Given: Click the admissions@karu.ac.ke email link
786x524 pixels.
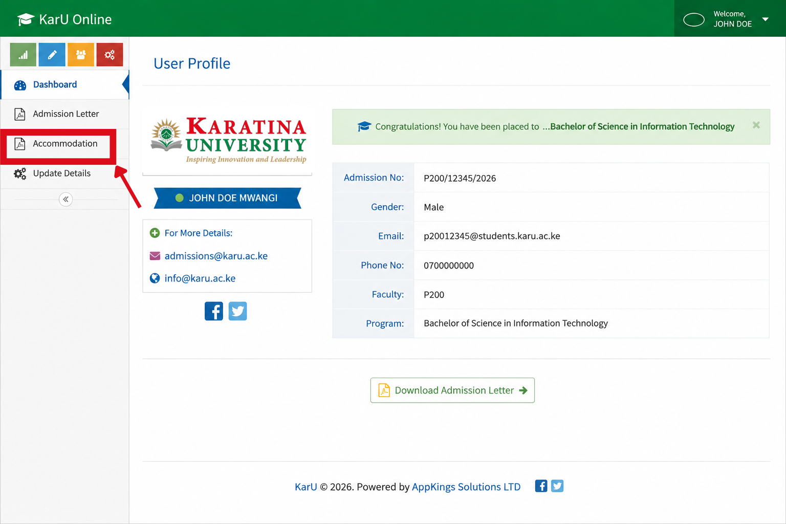Looking at the screenshot, I should click(216, 256).
